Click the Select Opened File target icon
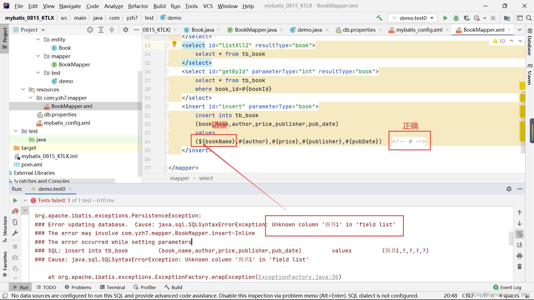534x300 pixels. 90,30
